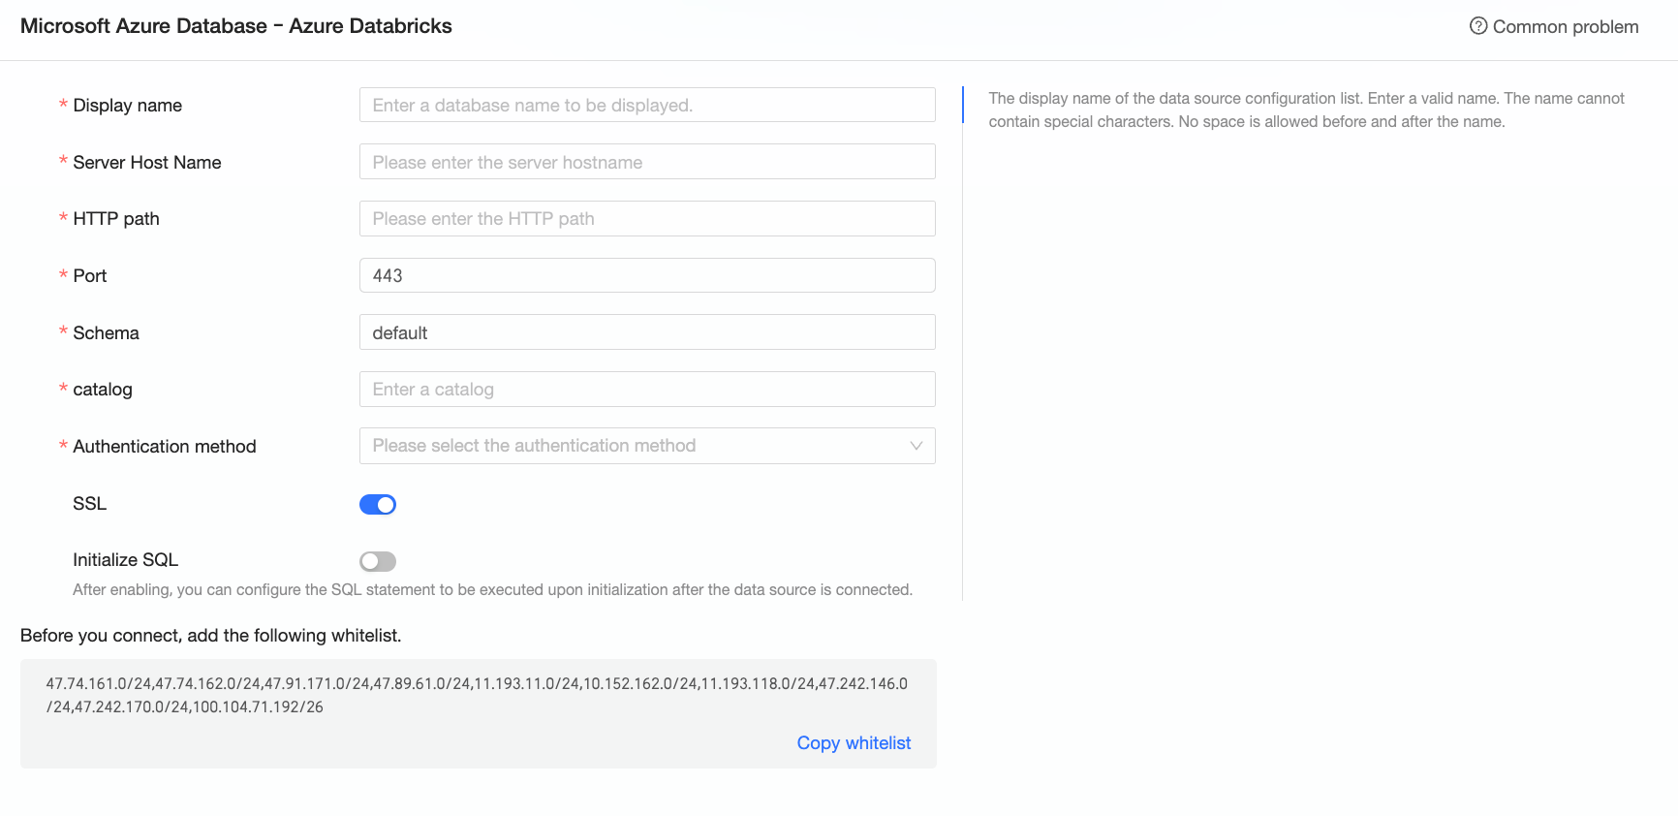Click the display name help description text
The width and height of the screenshot is (1678, 816).
pos(1305,110)
